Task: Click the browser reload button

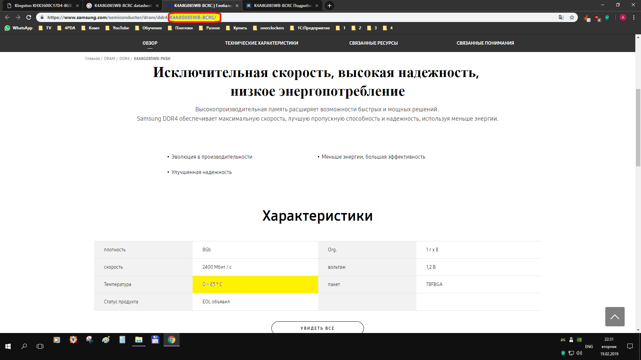Action: coord(29,17)
